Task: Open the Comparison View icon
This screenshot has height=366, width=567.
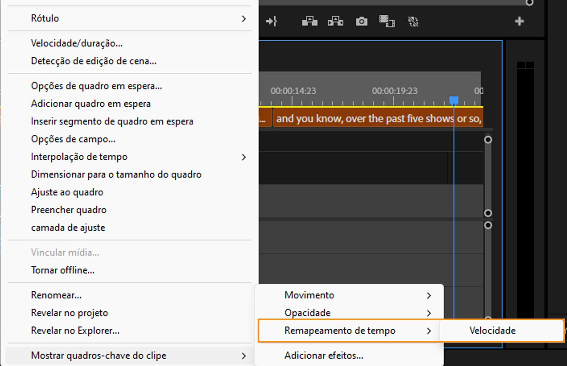Action: (x=387, y=21)
